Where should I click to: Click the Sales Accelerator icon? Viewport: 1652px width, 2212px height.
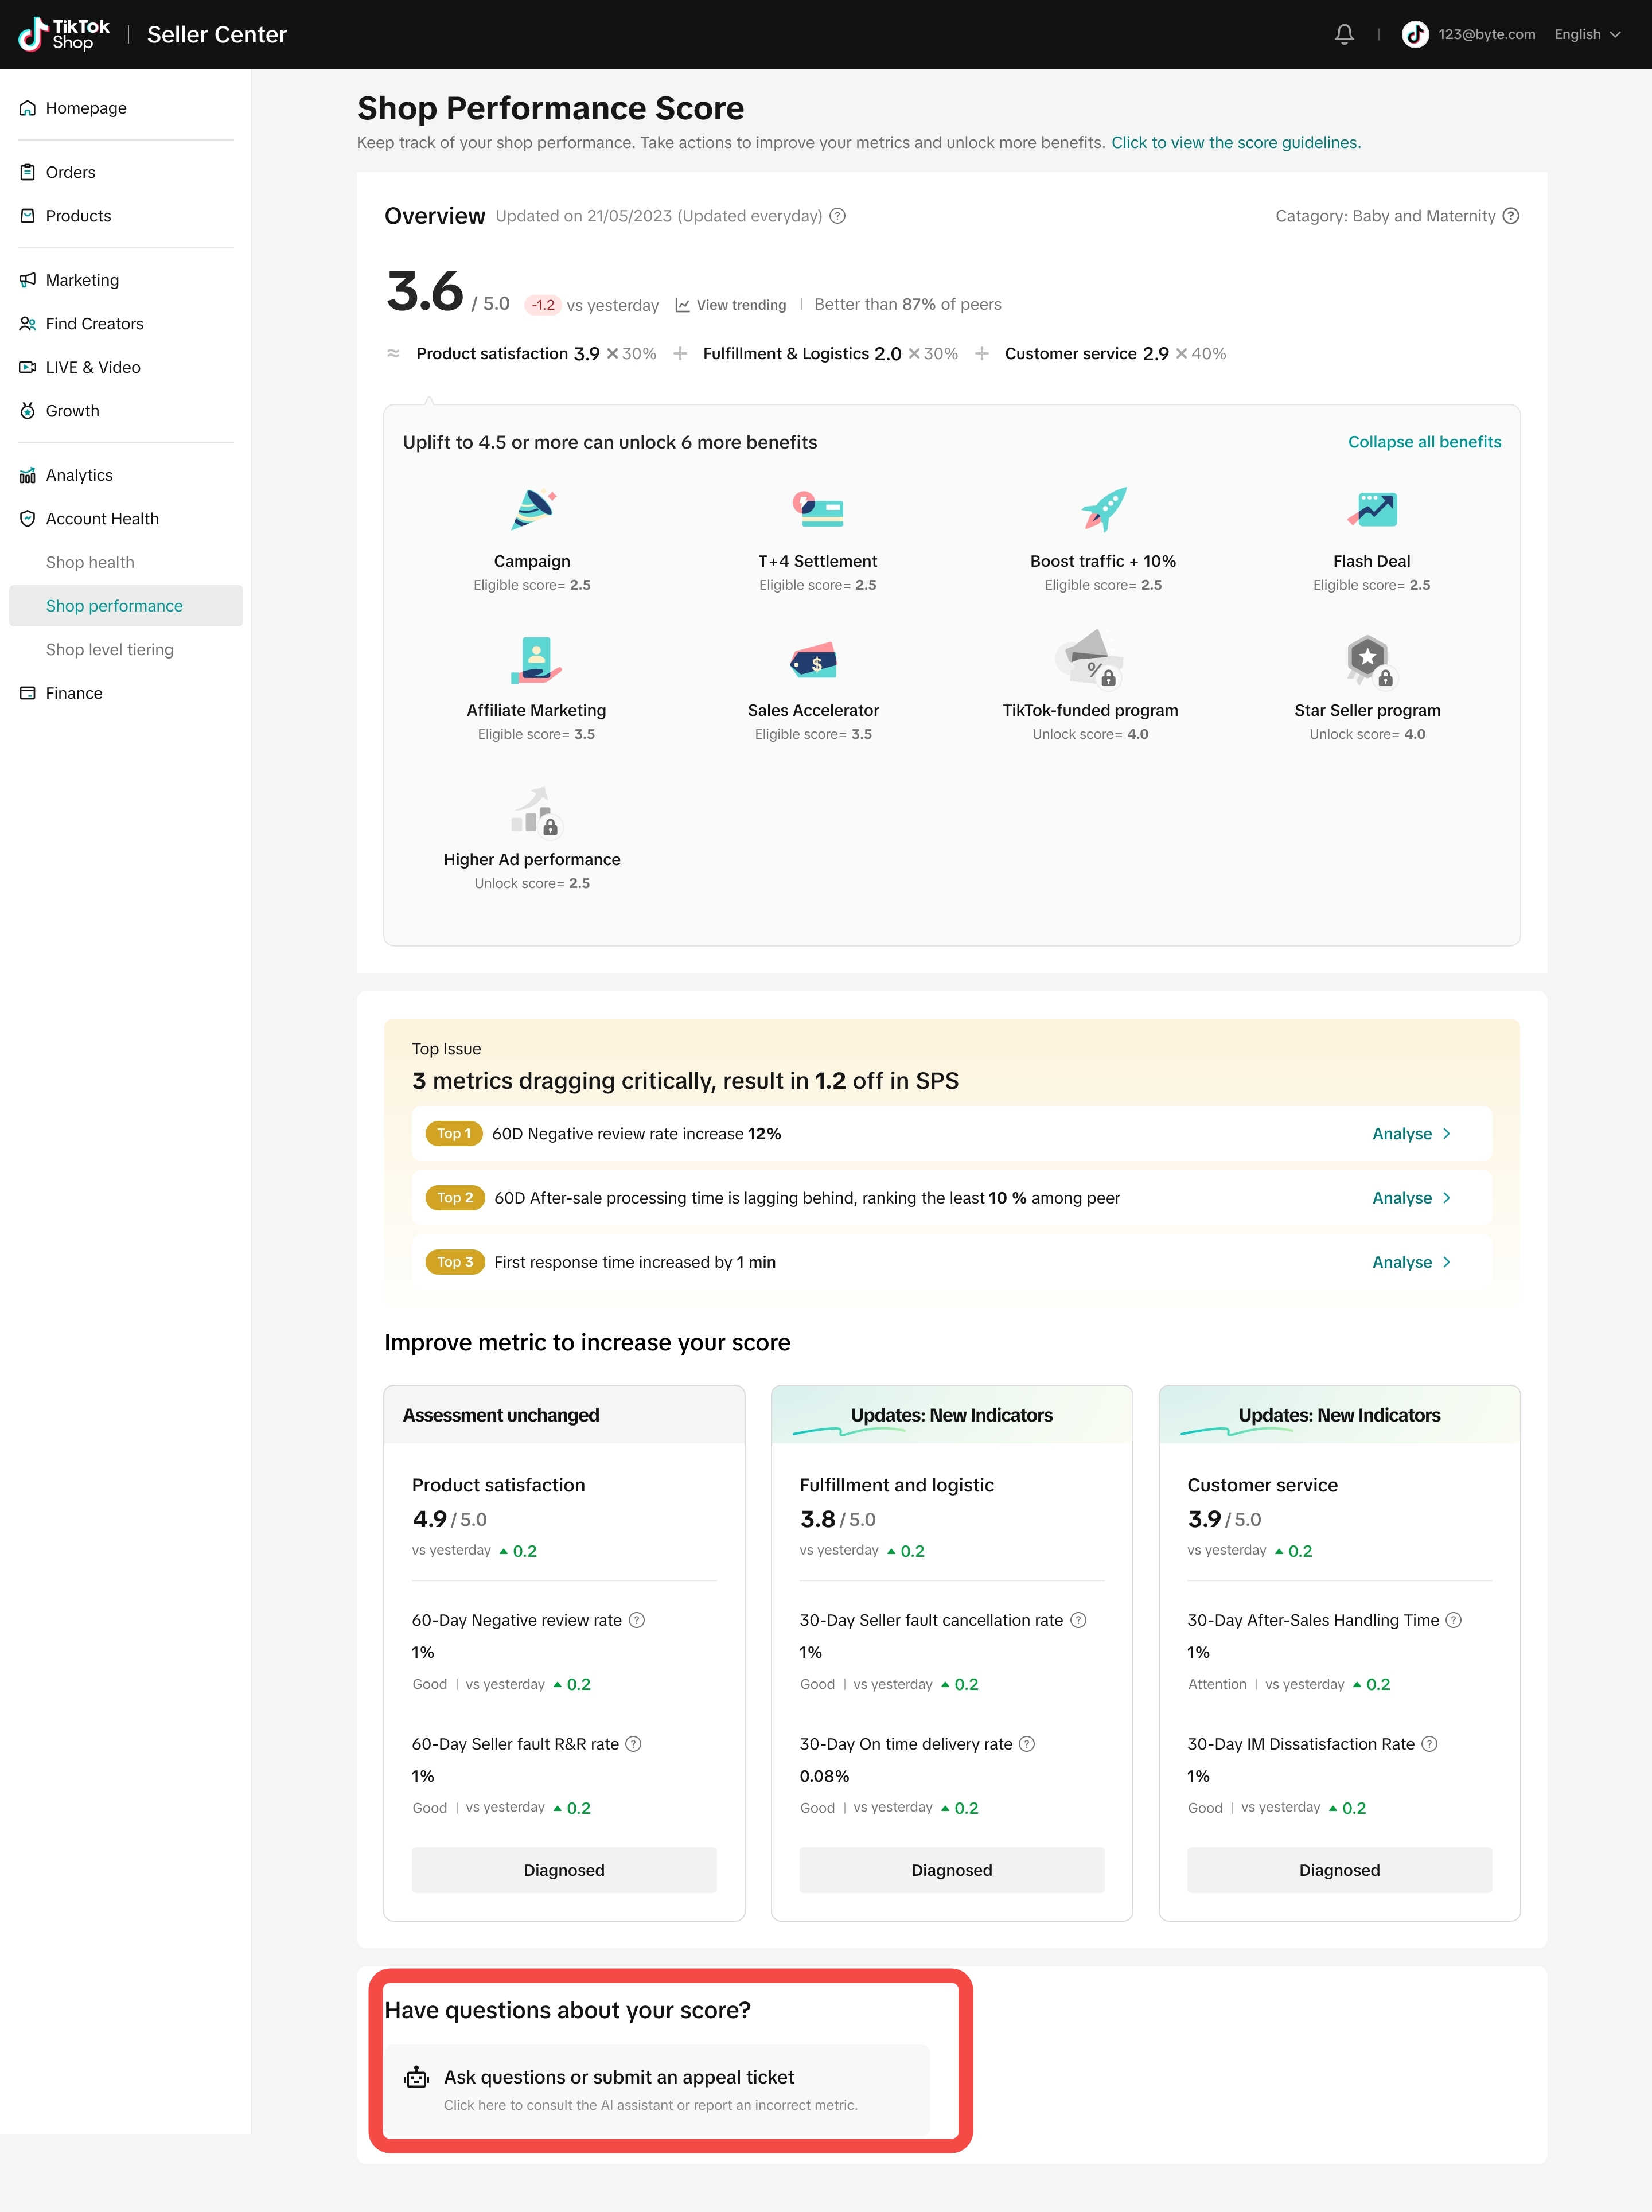(814, 660)
